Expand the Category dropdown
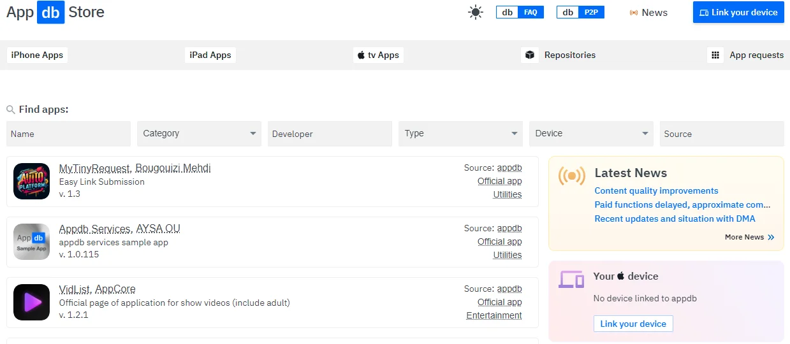The width and height of the screenshot is (790, 344). (x=199, y=134)
